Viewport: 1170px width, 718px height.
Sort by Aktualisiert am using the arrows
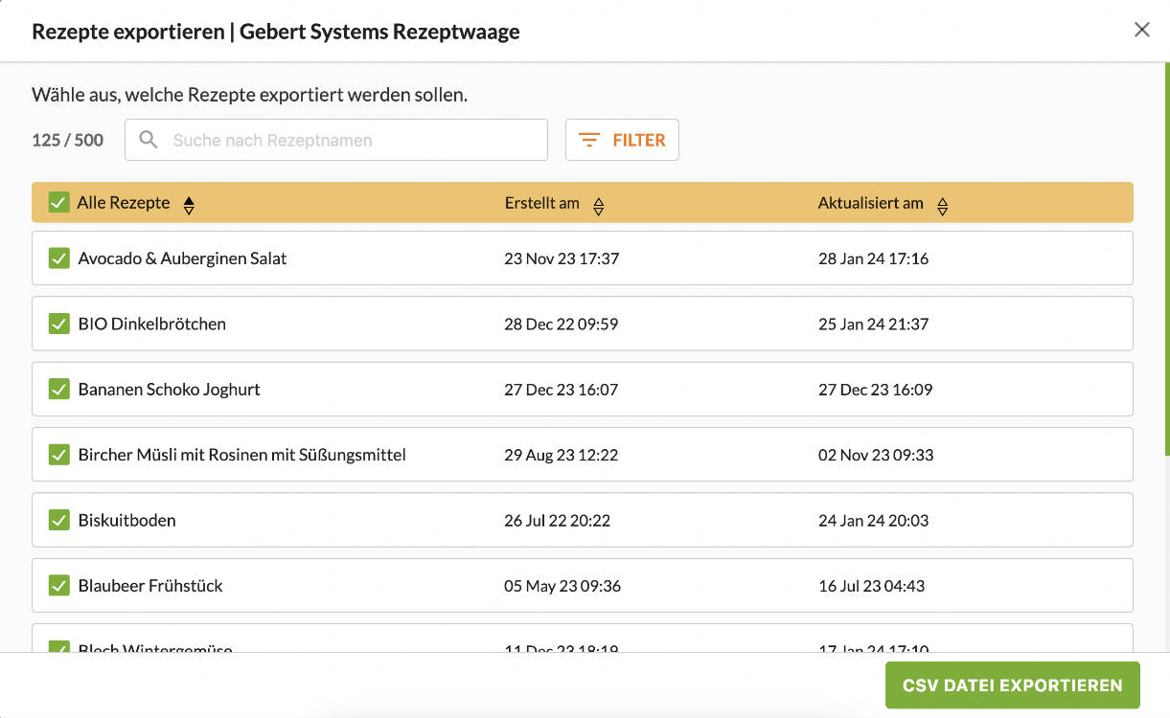point(942,206)
